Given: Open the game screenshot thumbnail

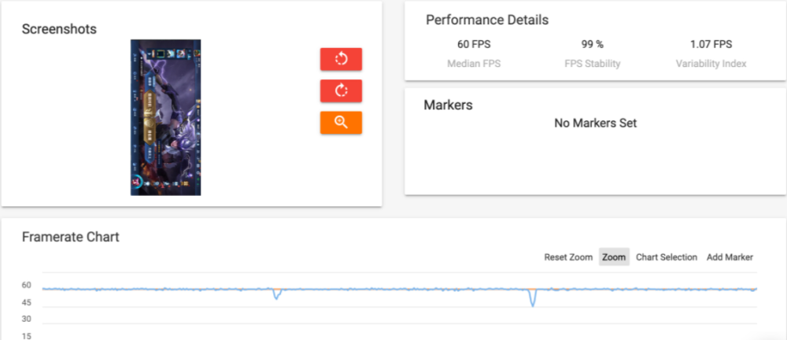Looking at the screenshot, I should (x=165, y=117).
